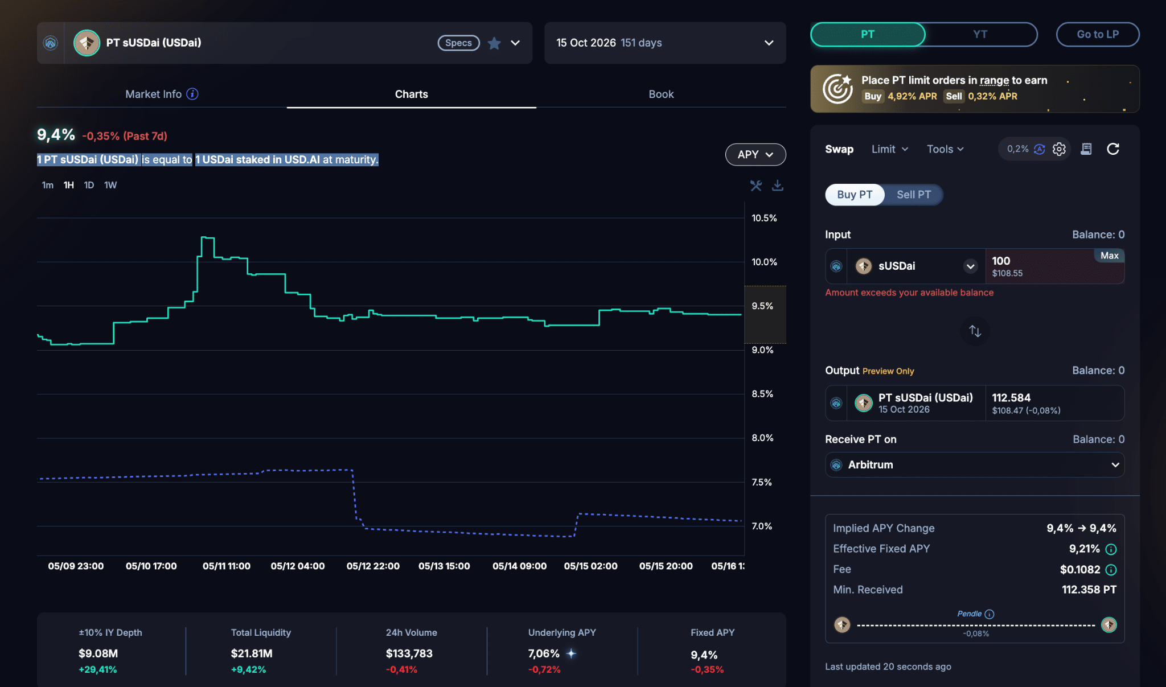Screen dimensions: 1166x687
Task: Open swap settings gear
Action: click(x=1059, y=149)
